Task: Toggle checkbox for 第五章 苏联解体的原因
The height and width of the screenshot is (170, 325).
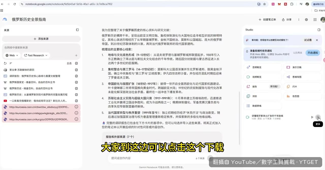Action: (x=76, y=70)
